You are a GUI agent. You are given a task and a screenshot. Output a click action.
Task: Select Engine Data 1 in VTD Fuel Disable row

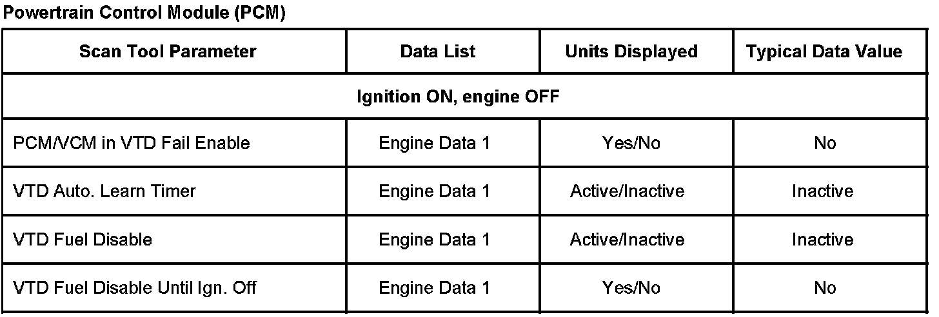pyautogui.click(x=434, y=240)
